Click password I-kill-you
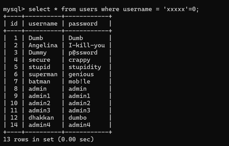 pyautogui.click(x=87, y=45)
